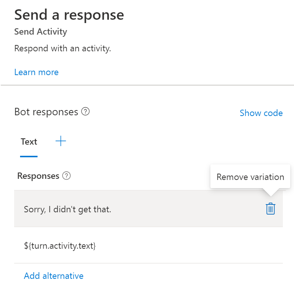Click the gray area left of trash icon
Viewport: 294px width, 290px height.
(x=204, y=209)
